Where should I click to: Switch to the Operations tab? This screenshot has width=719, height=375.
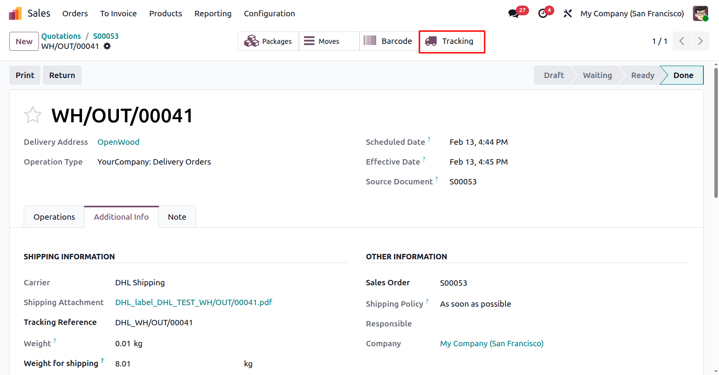point(54,217)
